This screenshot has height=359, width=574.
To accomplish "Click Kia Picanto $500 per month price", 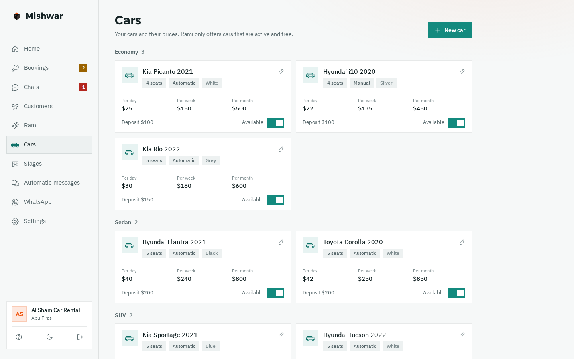I will [239, 108].
